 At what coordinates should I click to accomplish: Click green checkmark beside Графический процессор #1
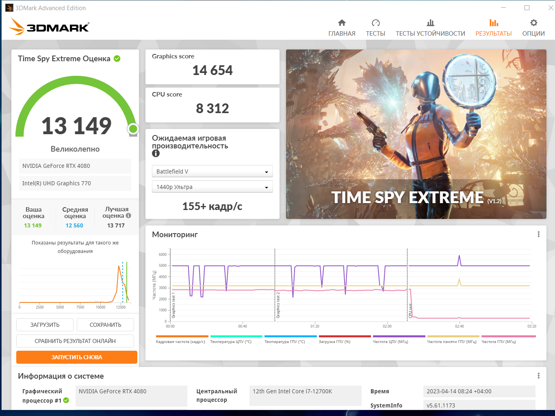(66, 400)
